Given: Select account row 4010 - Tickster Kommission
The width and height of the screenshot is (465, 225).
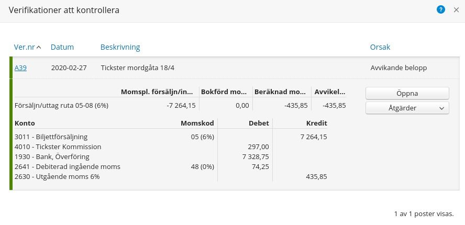Looking at the screenshot, I should click(58, 147).
